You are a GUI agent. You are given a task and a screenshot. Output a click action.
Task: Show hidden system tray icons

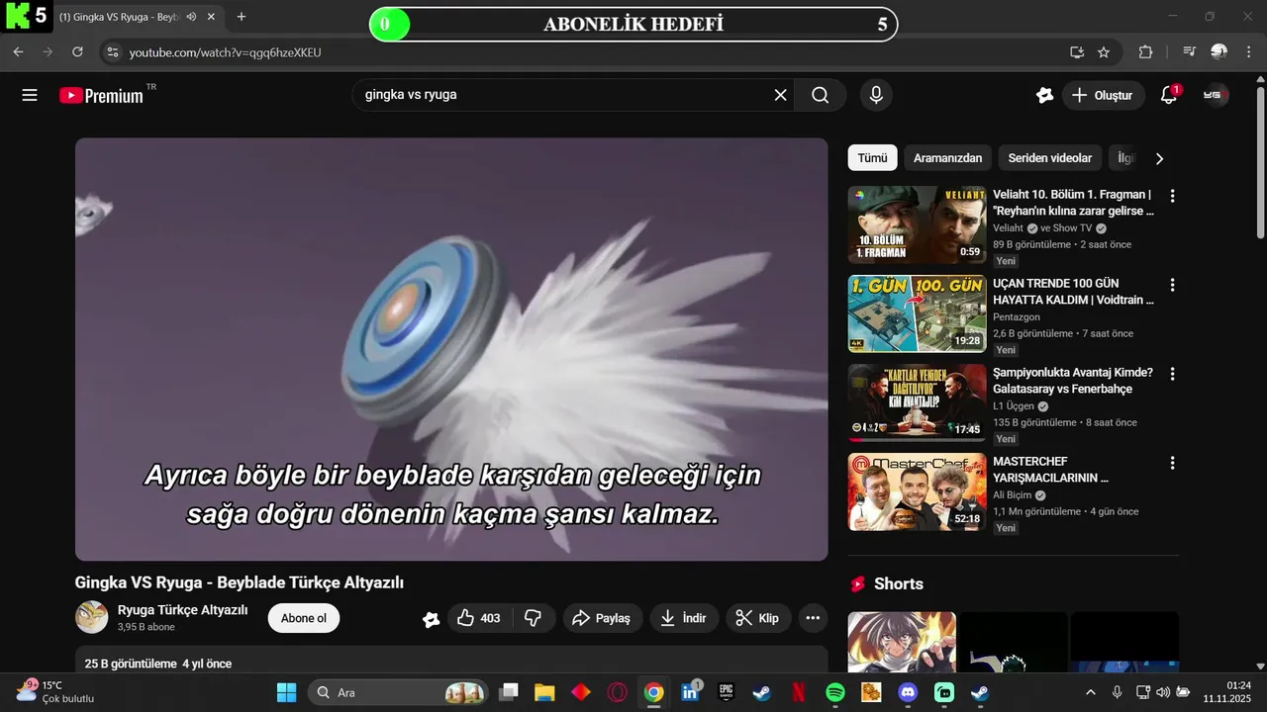click(1091, 692)
